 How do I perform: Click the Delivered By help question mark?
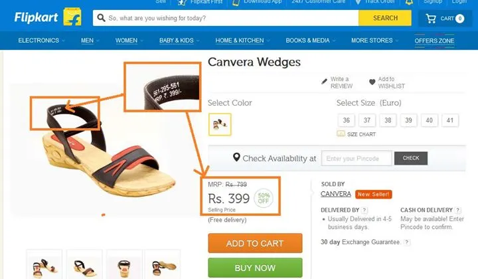coord(364,211)
